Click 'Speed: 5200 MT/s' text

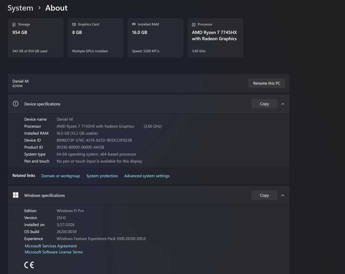point(146,51)
